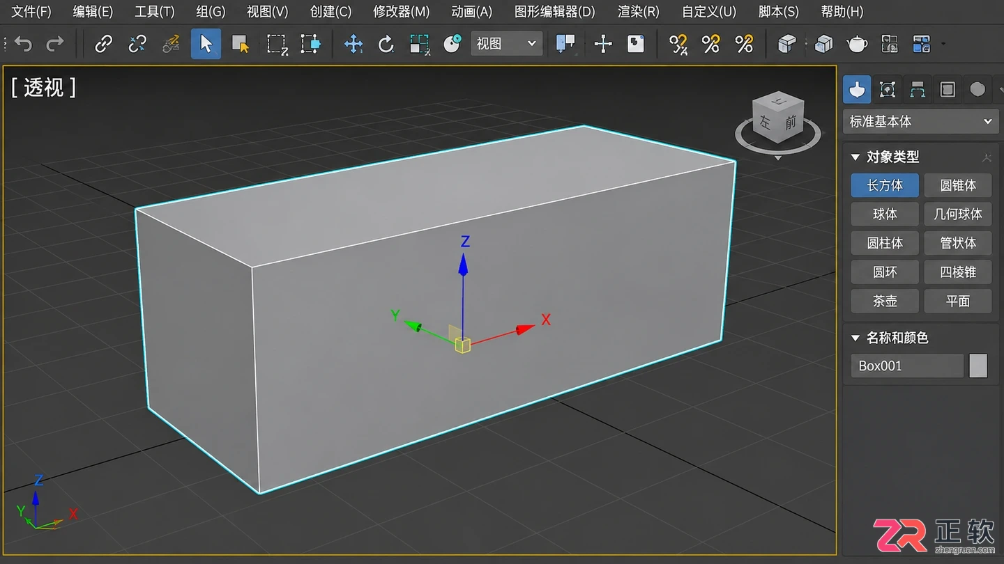Open the Rendered Frame Window icon
This screenshot has width=1004, height=564.
coord(889,44)
